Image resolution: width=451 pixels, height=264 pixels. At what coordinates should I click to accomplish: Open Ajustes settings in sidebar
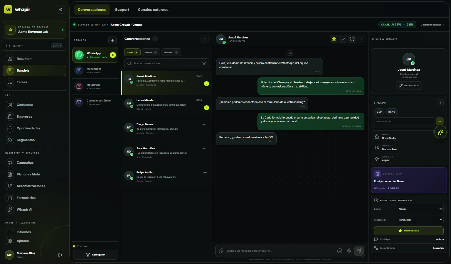[x=35, y=241]
